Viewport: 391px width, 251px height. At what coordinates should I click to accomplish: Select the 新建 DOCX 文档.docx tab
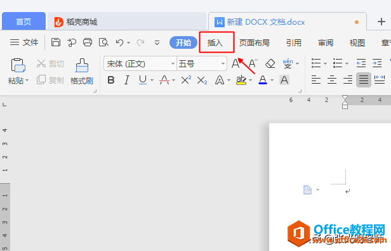pyautogui.click(x=288, y=22)
